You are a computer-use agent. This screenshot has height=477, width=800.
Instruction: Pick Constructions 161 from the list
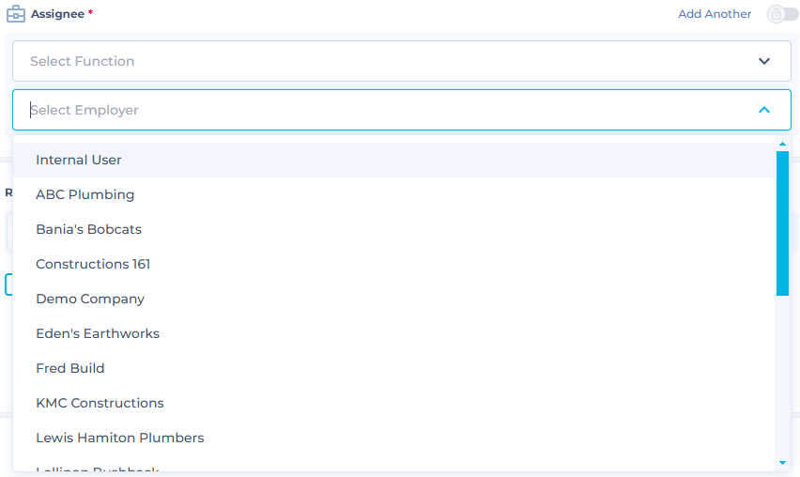(93, 264)
